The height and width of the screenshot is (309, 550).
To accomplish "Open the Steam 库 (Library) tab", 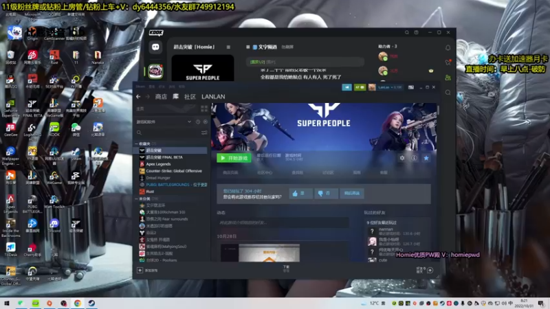I will [x=176, y=97].
